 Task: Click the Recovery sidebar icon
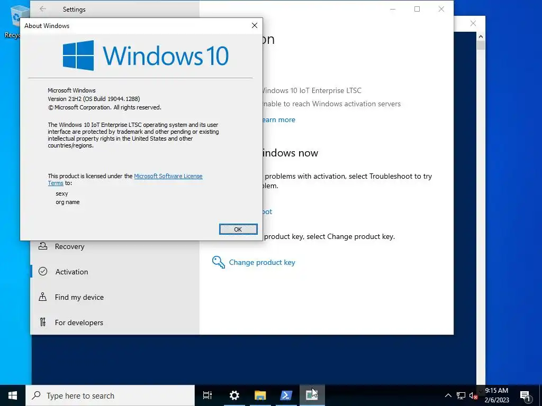pyautogui.click(x=43, y=246)
